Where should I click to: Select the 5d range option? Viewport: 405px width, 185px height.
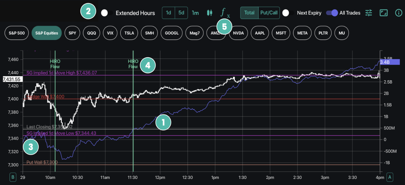pos(181,13)
